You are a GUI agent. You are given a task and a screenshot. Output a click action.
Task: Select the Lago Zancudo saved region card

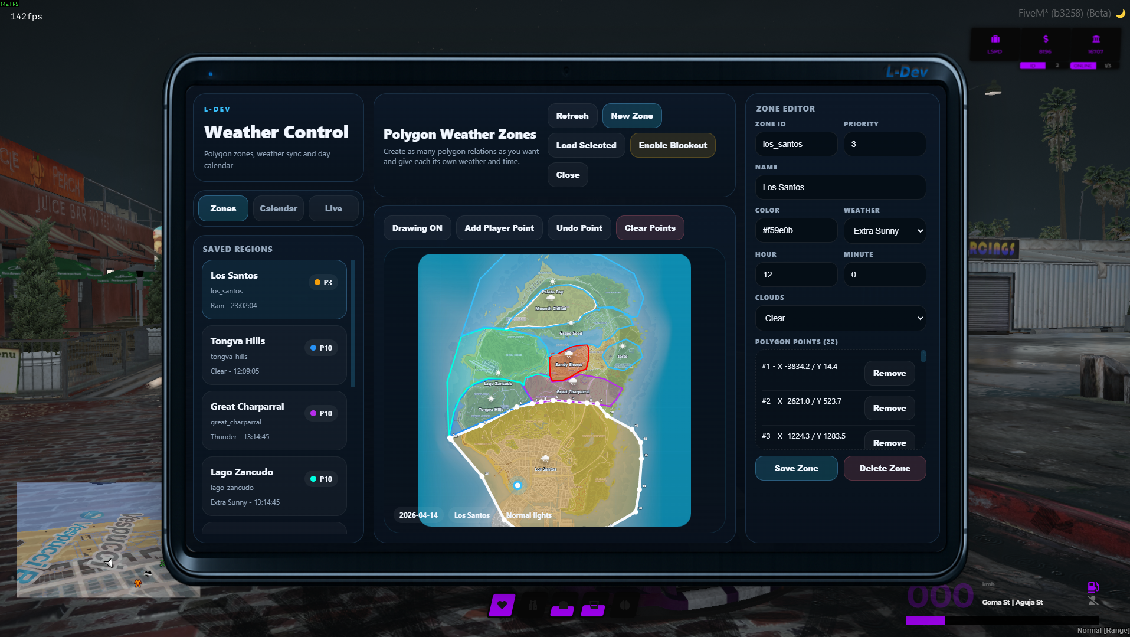pyautogui.click(x=274, y=486)
